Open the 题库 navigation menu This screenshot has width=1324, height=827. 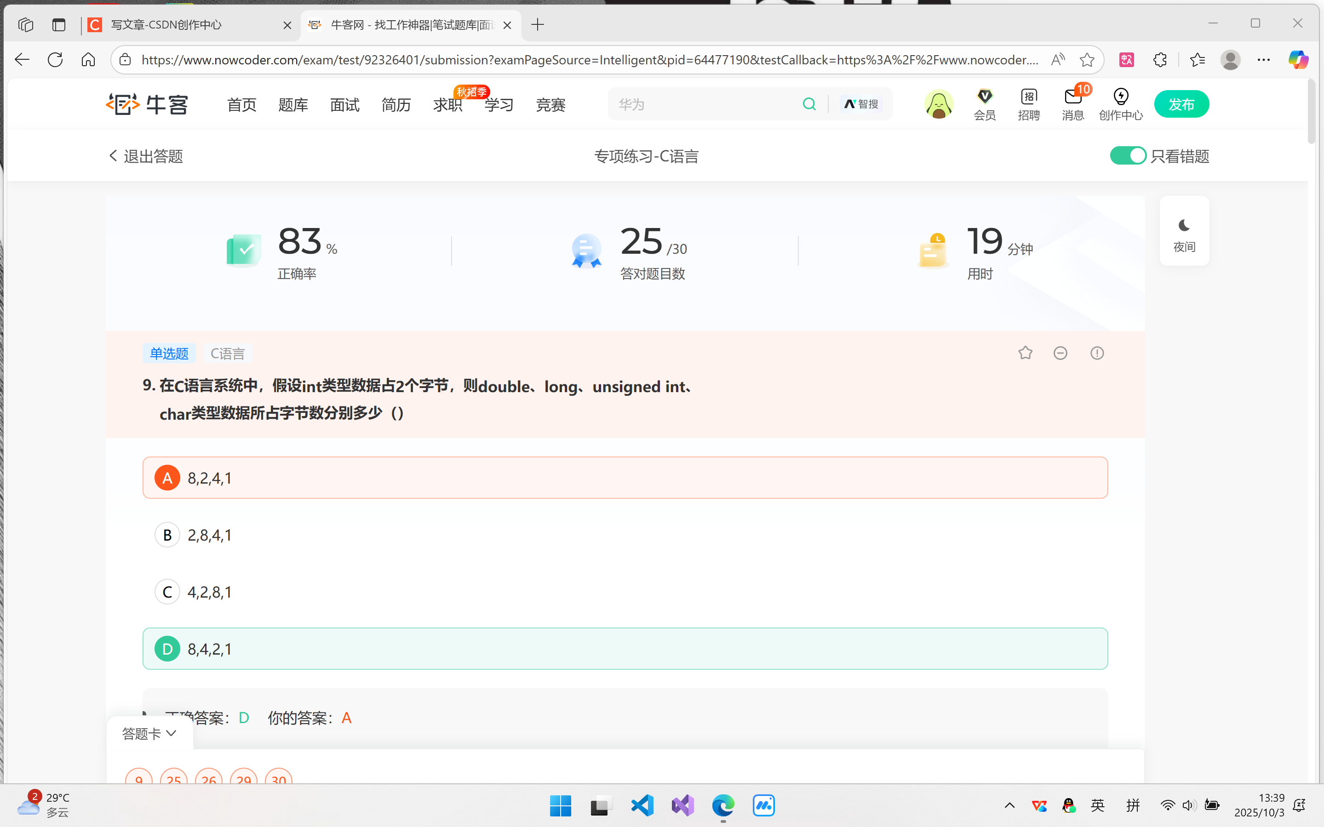tap(292, 104)
